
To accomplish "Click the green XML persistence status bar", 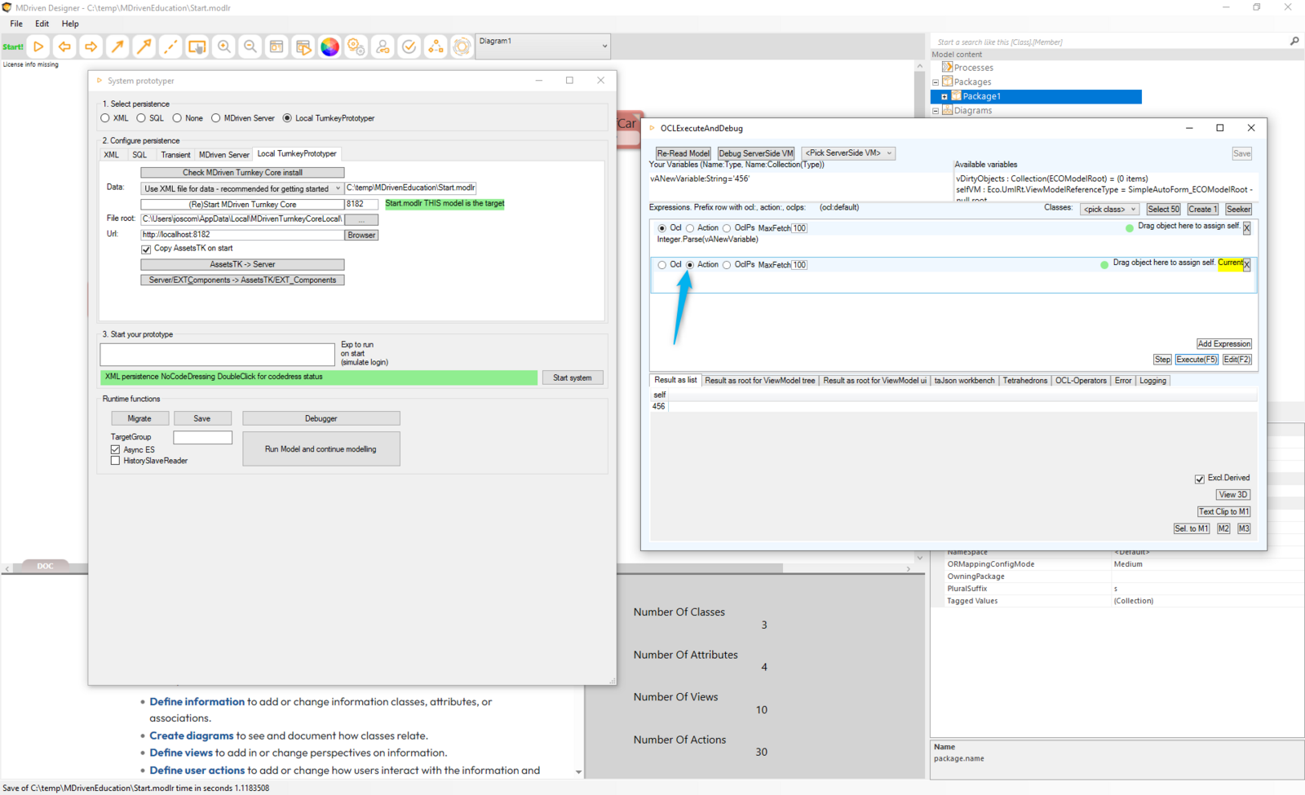I will (319, 378).
